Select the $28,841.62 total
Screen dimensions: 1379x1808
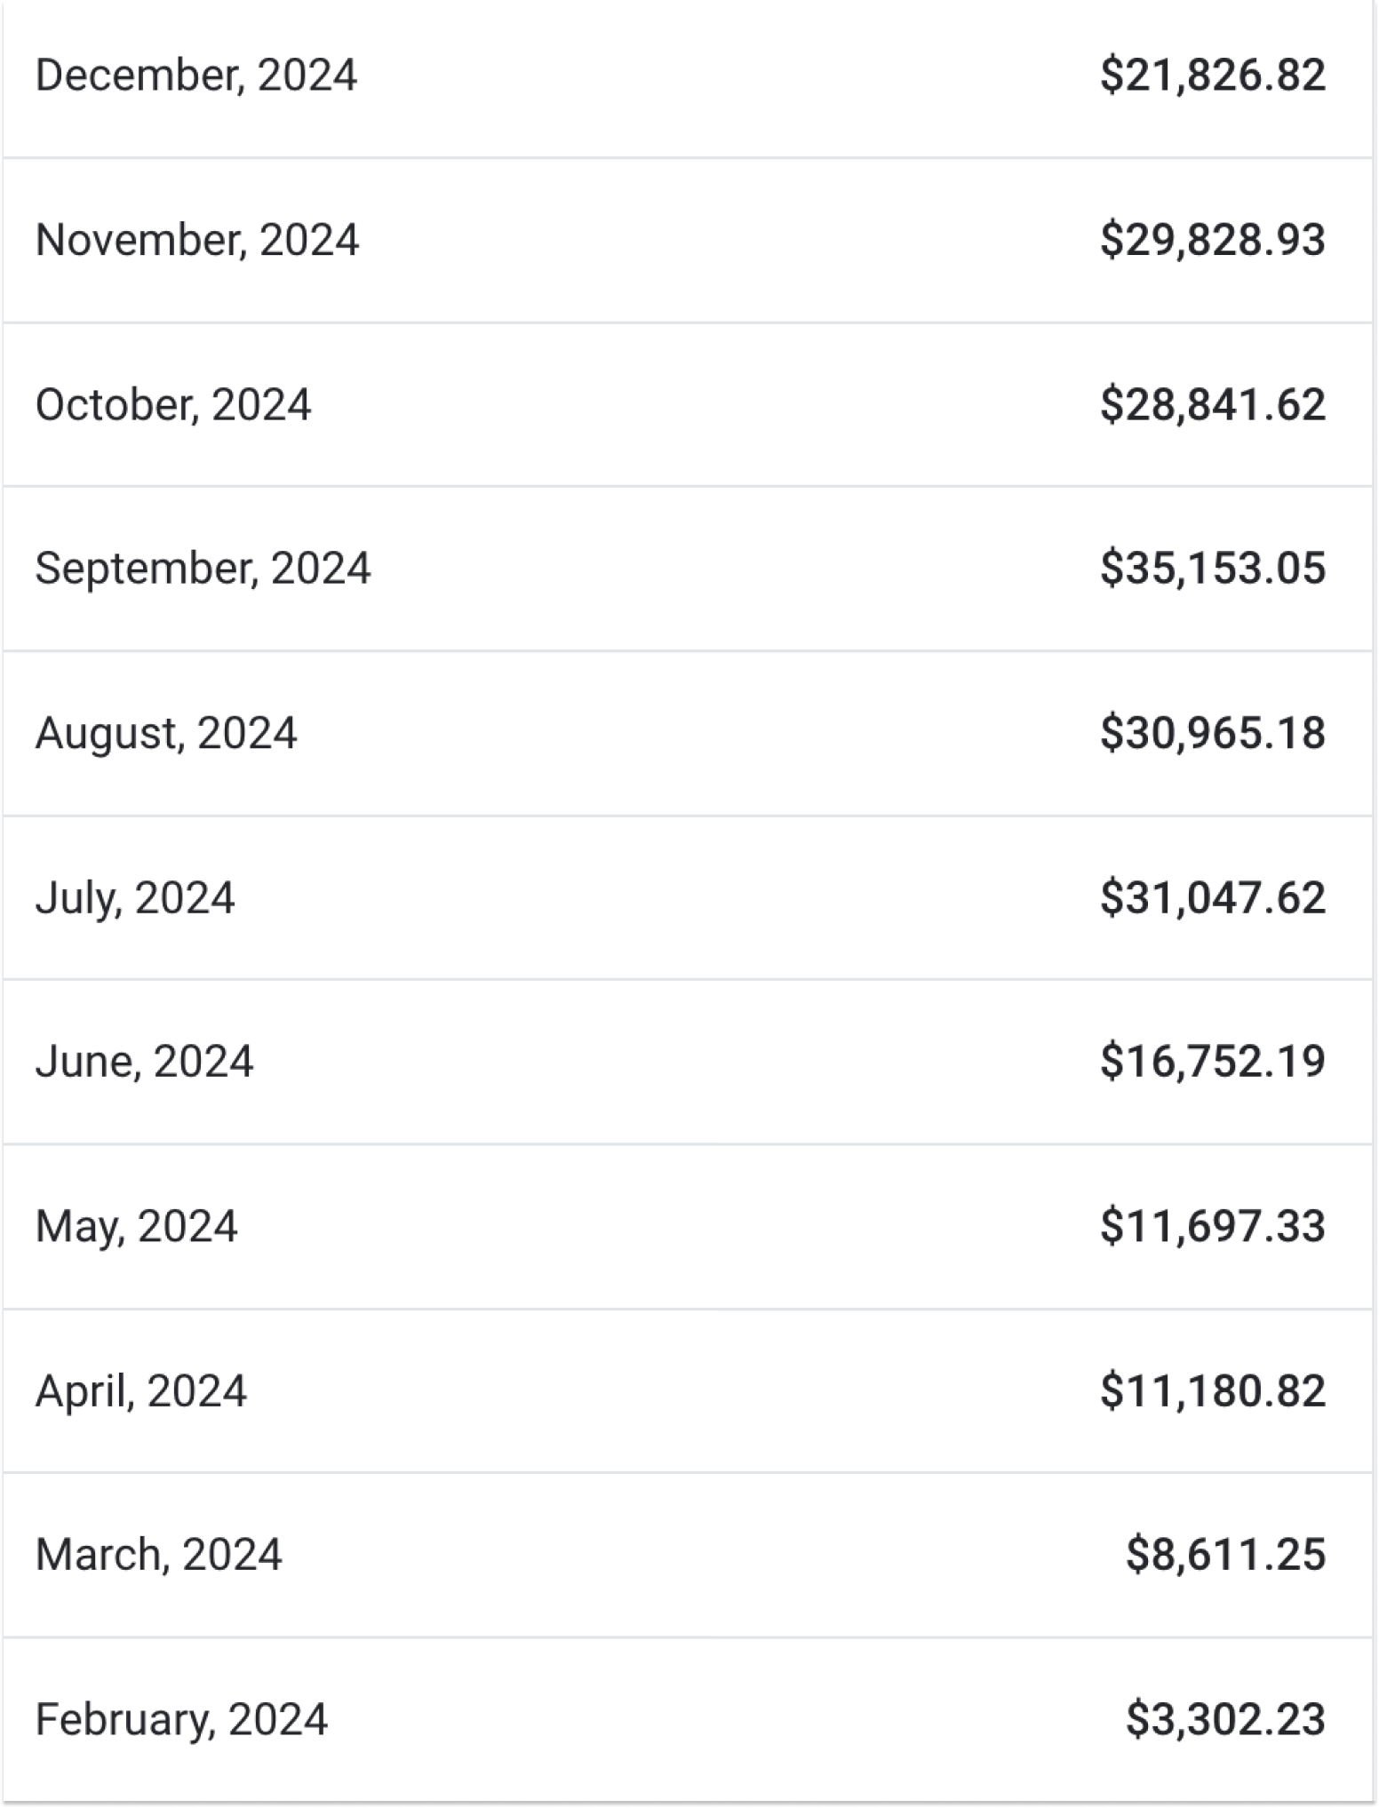click(x=1213, y=404)
